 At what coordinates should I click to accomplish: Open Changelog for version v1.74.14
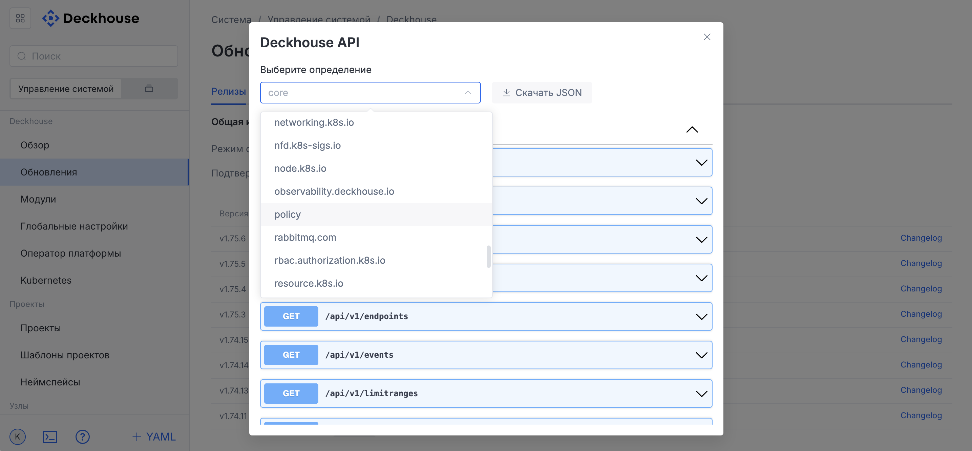pos(921,365)
